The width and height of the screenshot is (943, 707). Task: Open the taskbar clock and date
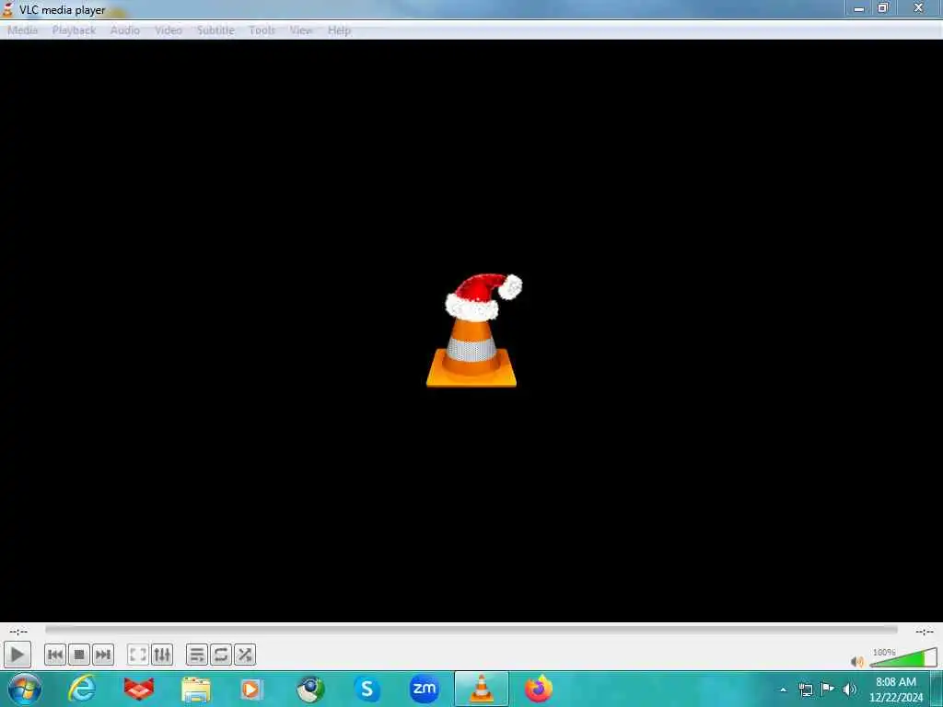(896, 690)
